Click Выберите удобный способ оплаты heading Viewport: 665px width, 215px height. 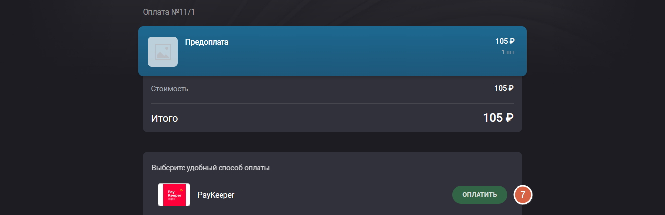(x=211, y=168)
